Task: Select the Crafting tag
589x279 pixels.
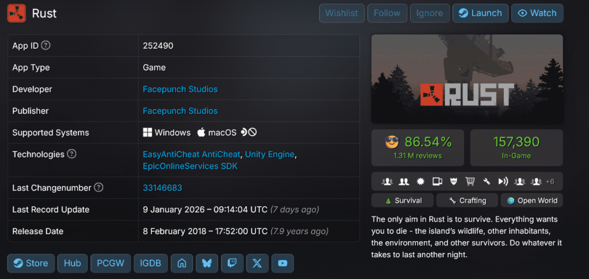Action: pos(467,200)
